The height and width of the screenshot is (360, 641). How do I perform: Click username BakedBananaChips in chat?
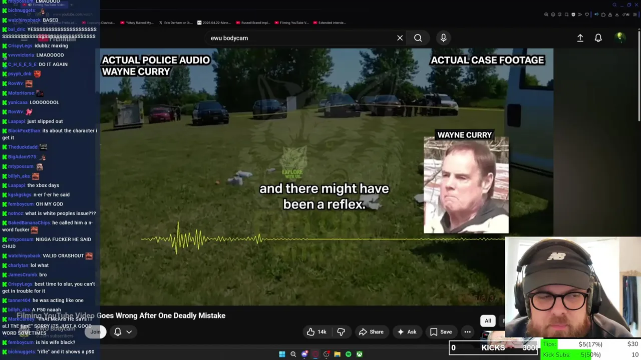(x=29, y=223)
